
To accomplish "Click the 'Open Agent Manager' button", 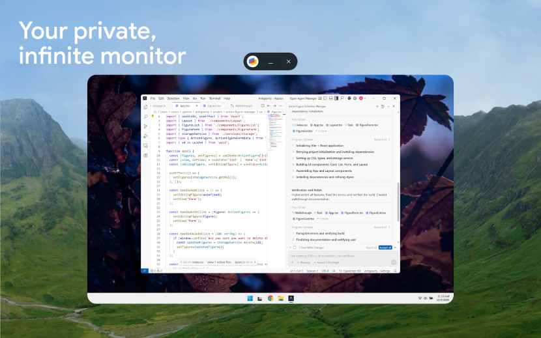I will [x=302, y=98].
